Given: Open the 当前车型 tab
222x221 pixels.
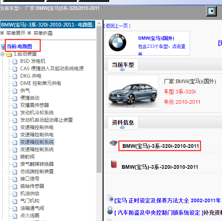Looking at the screenshot, I should click(x=123, y=65).
